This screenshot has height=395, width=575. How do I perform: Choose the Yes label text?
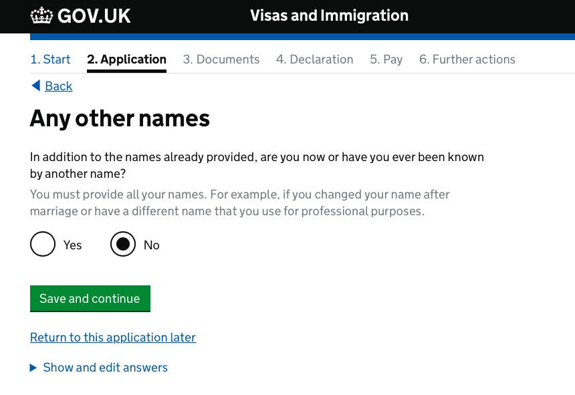tap(73, 245)
